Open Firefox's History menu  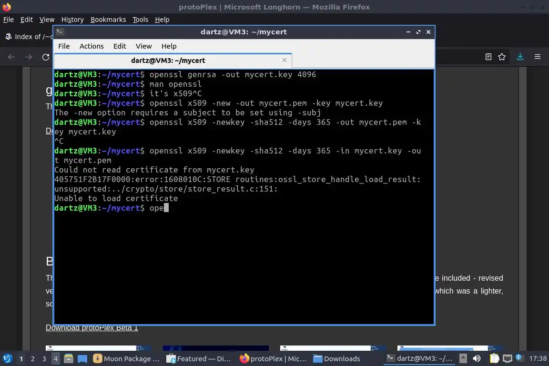click(72, 20)
